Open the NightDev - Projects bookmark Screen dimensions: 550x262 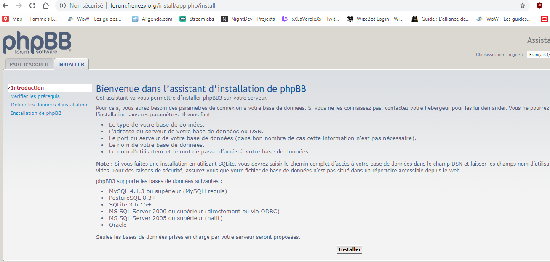pyautogui.click(x=248, y=19)
